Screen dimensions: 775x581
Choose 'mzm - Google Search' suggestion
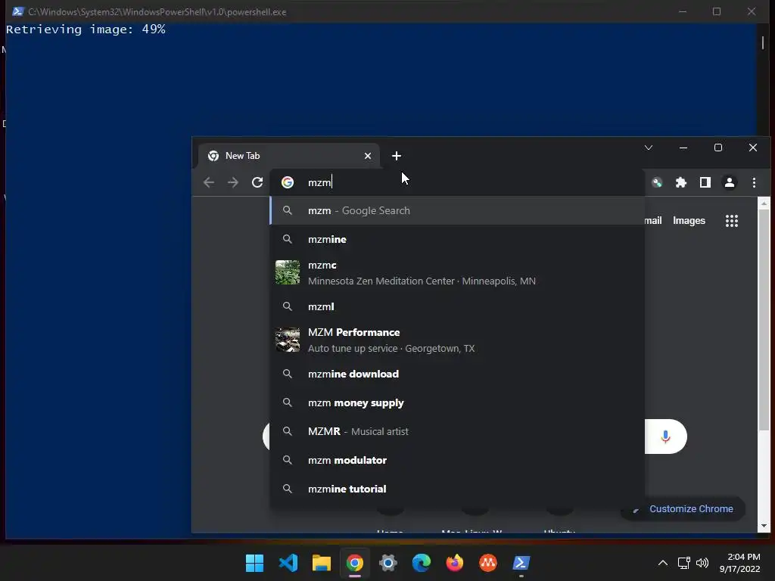457,210
